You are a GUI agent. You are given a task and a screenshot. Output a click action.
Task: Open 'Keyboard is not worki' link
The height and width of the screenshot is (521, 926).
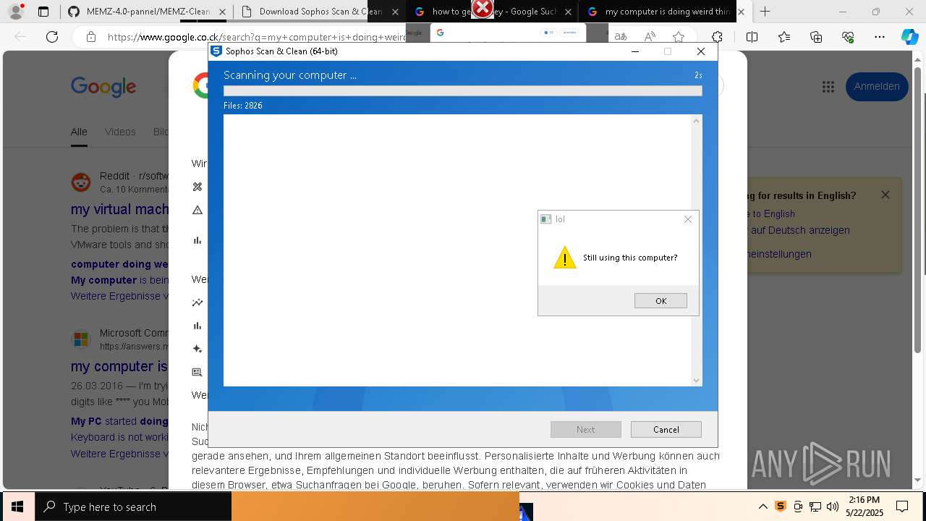(119, 437)
